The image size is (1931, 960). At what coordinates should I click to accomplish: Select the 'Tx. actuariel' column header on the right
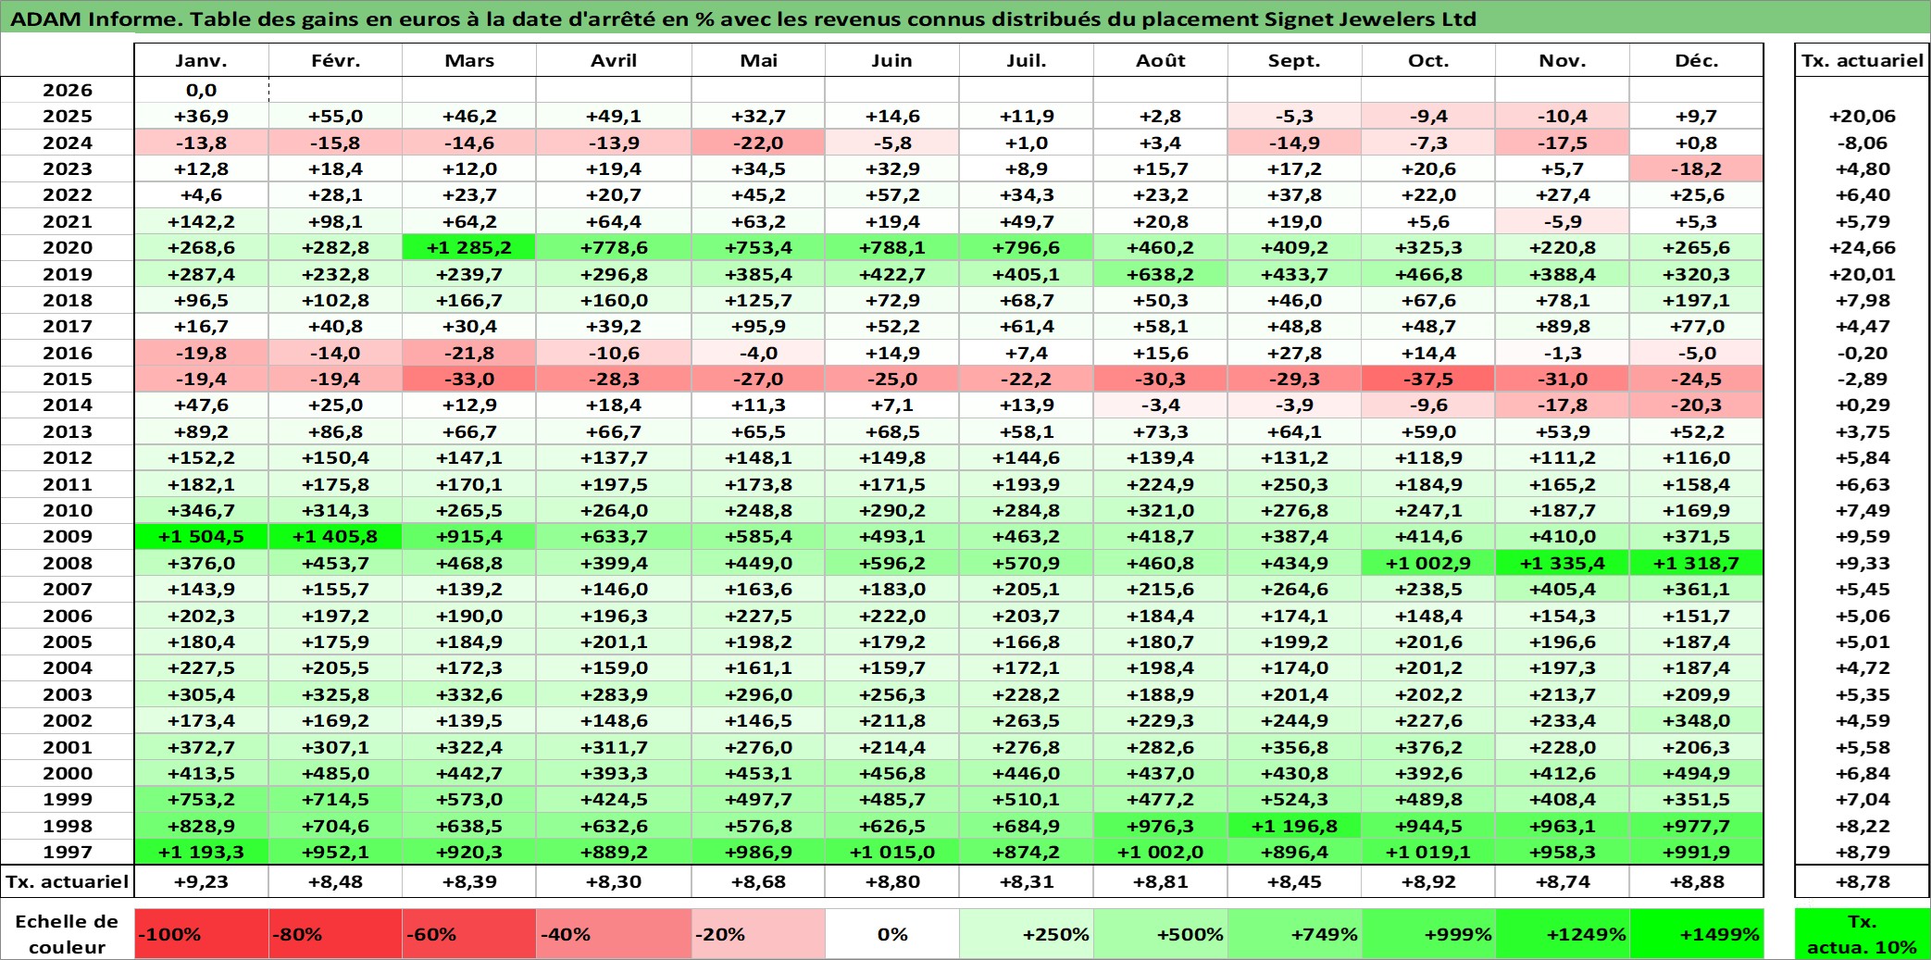pos(1862,60)
